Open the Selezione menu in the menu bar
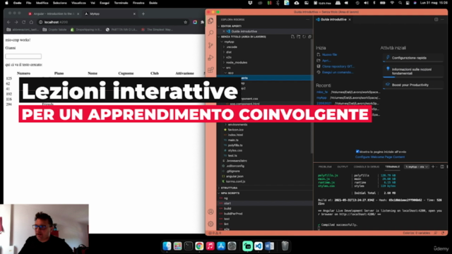 tap(59, 3)
